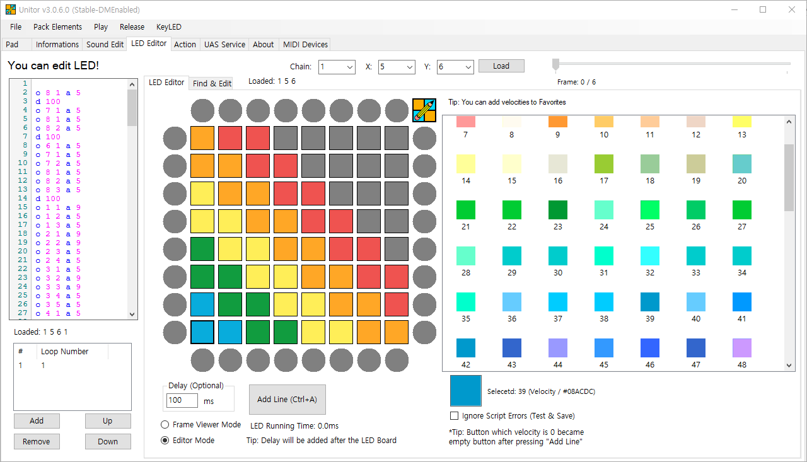Open the Pack Elements menu

[57, 27]
